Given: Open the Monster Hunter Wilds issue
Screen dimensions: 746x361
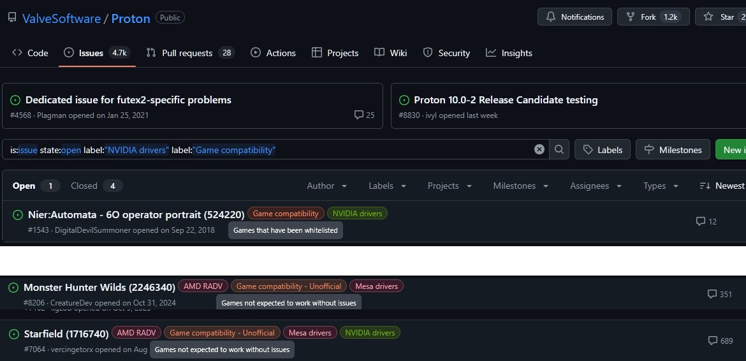Looking at the screenshot, I should pyautogui.click(x=99, y=287).
